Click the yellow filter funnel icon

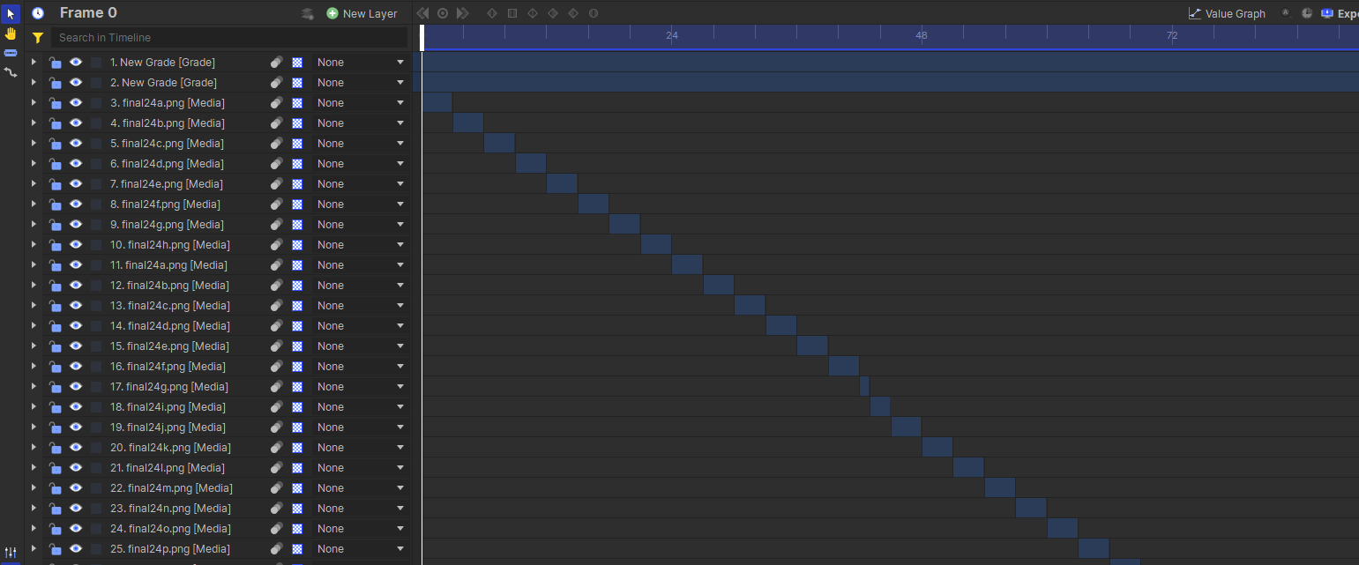(x=38, y=38)
